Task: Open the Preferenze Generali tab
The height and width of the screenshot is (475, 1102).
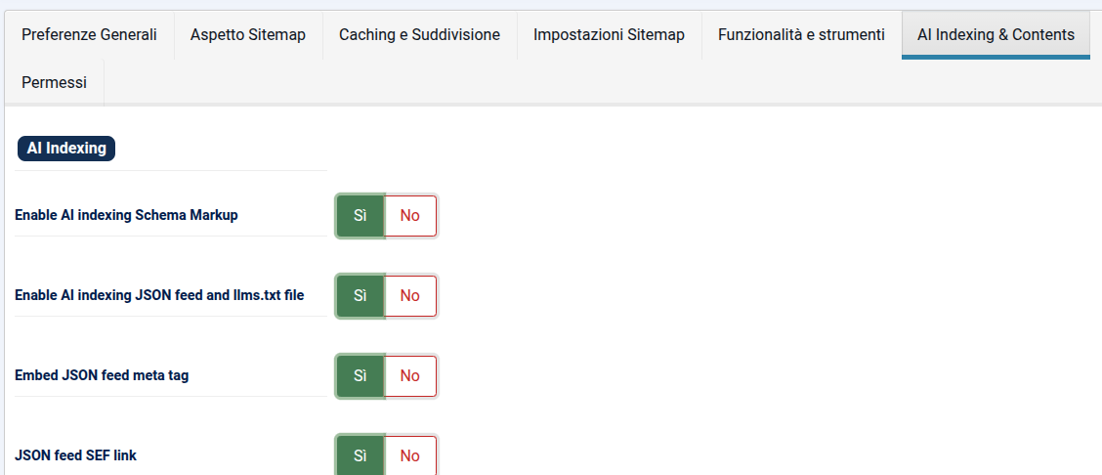Action: tap(89, 34)
